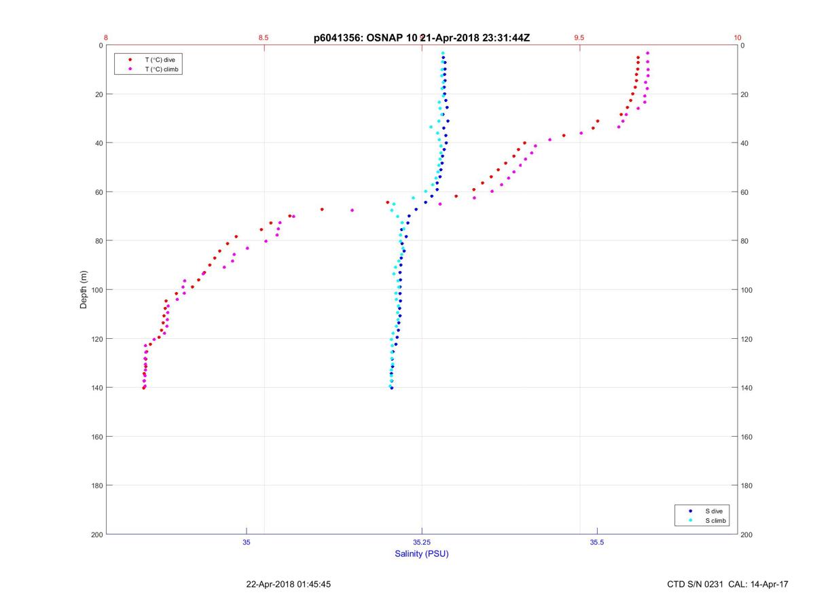The width and height of the screenshot is (815, 601).
Task: Click the plot title 'p6041356: OSNAP 10'
Action: [x=365, y=38]
